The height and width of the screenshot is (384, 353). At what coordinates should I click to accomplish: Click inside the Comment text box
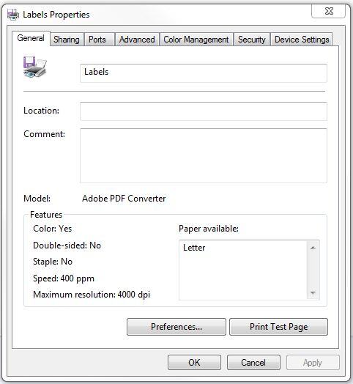(x=204, y=155)
